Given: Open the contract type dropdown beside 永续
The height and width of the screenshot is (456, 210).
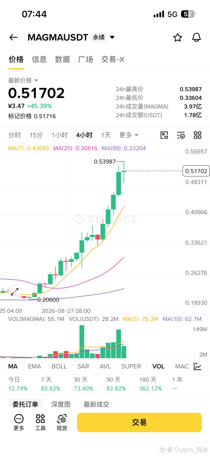Looking at the screenshot, I should coord(112,37).
